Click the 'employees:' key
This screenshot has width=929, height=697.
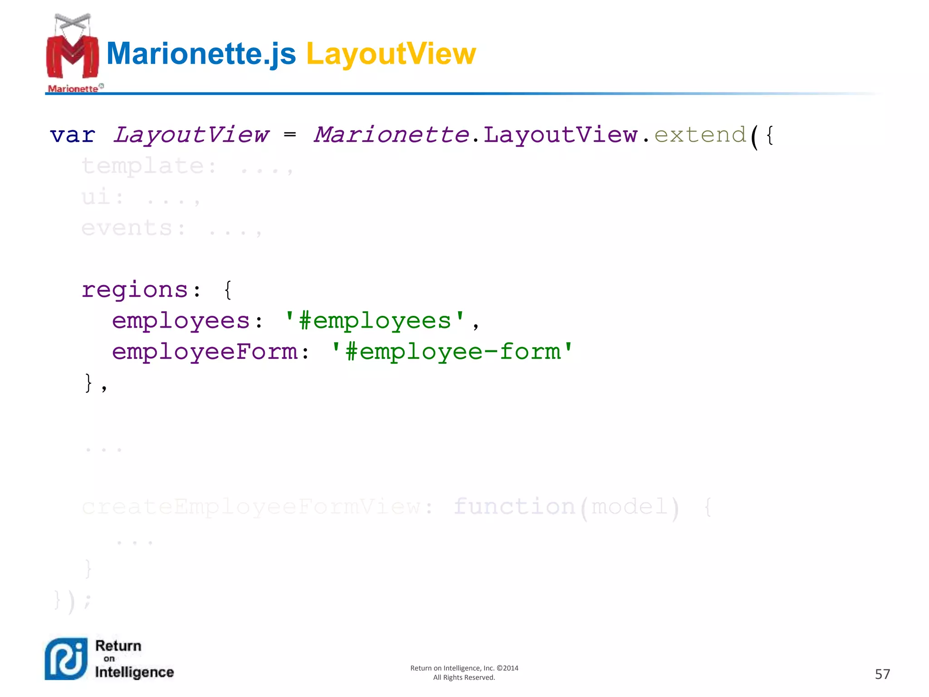click(187, 321)
